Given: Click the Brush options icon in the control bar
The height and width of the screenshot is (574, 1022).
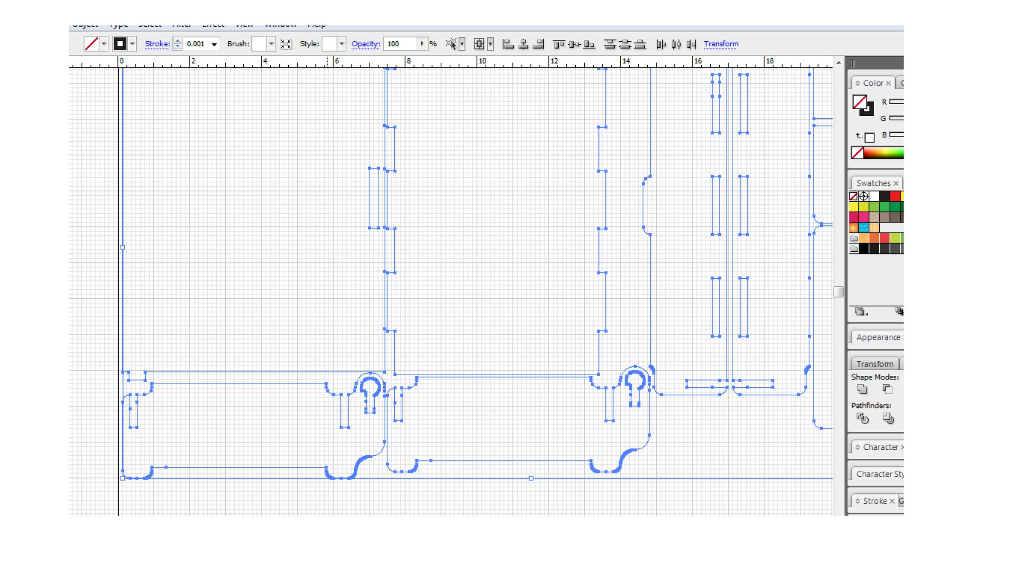Looking at the screenshot, I should tap(286, 44).
